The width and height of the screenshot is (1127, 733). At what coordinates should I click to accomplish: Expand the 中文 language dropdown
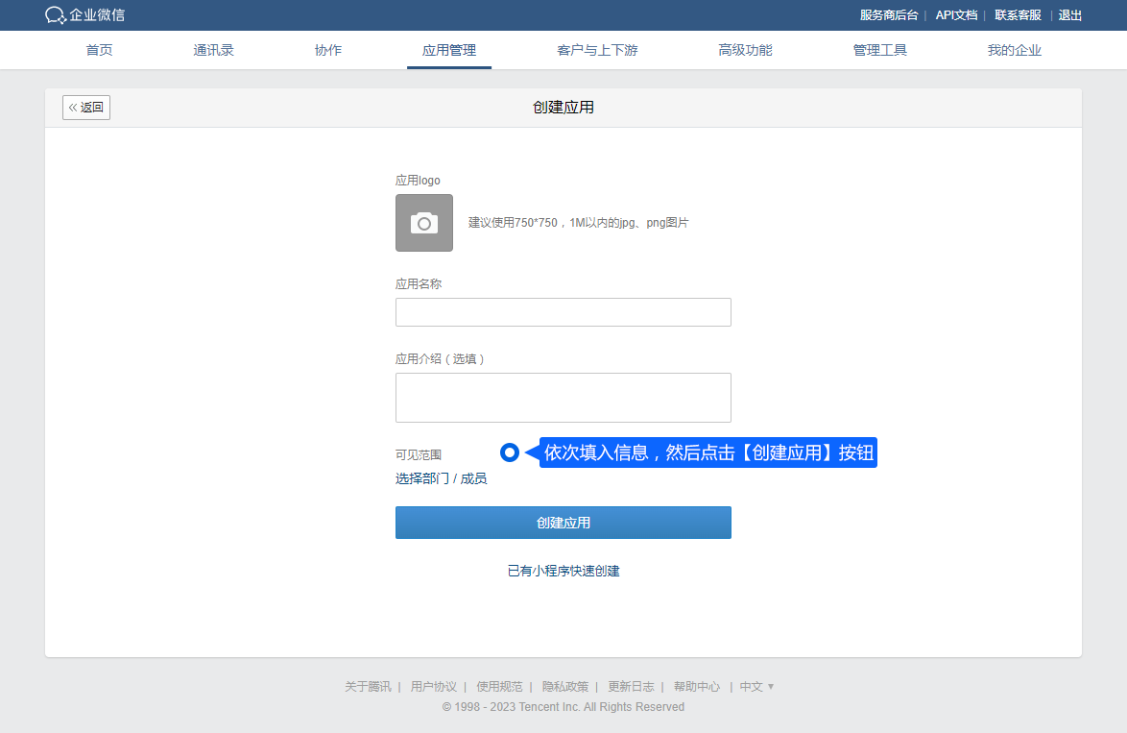(756, 687)
